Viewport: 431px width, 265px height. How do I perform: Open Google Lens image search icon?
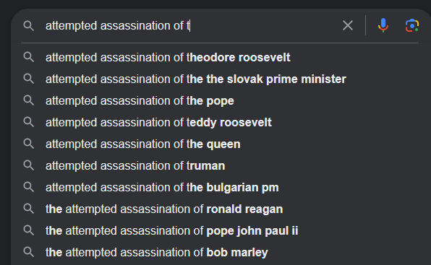pos(411,25)
